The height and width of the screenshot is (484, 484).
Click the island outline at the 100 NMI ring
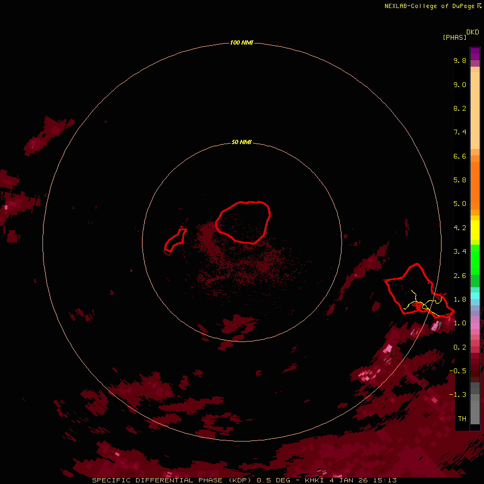(x=418, y=290)
